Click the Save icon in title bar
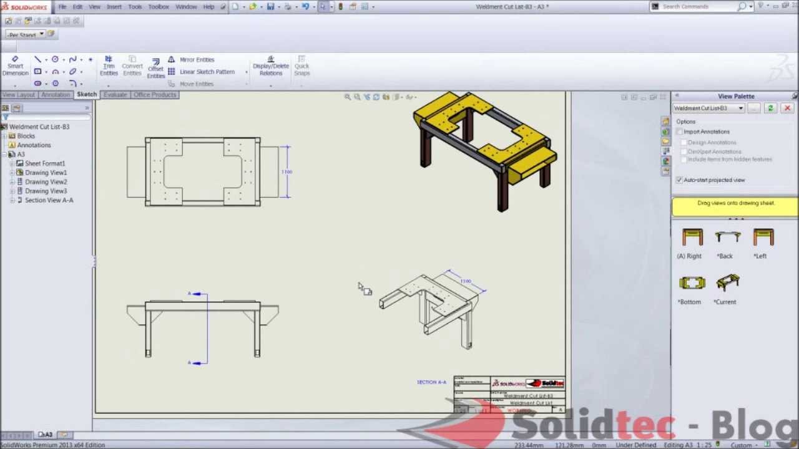Image resolution: width=799 pixels, height=449 pixels. click(x=270, y=6)
